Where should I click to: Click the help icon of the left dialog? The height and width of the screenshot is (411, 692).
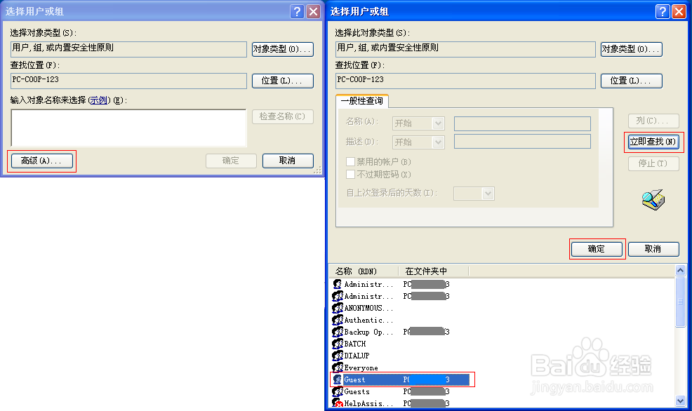[297, 11]
